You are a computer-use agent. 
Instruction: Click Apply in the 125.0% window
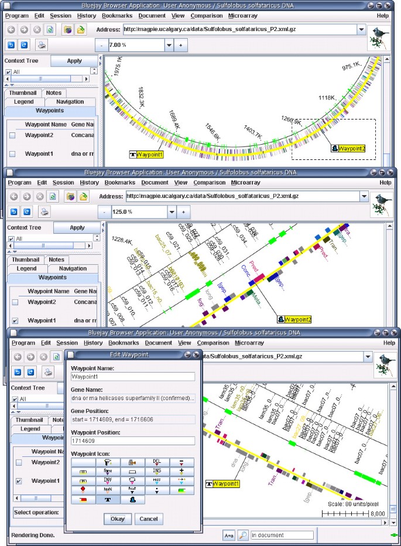pyautogui.click(x=77, y=227)
